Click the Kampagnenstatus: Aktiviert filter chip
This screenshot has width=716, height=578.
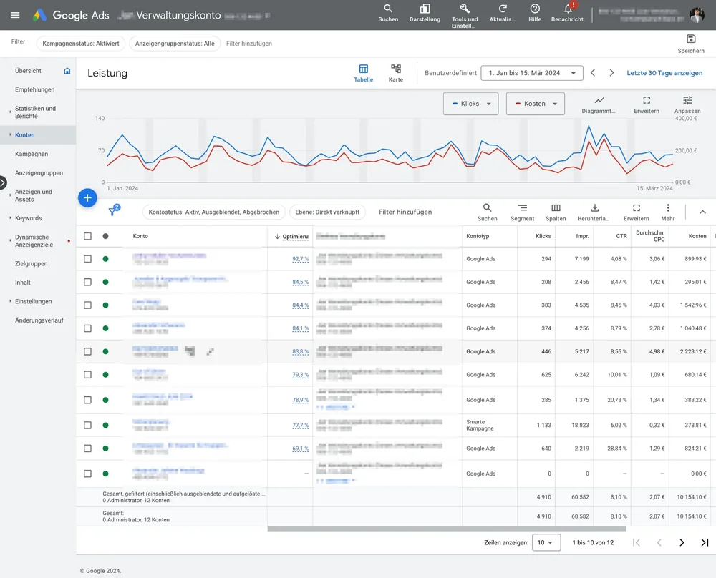pyautogui.click(x=80, y=44)
